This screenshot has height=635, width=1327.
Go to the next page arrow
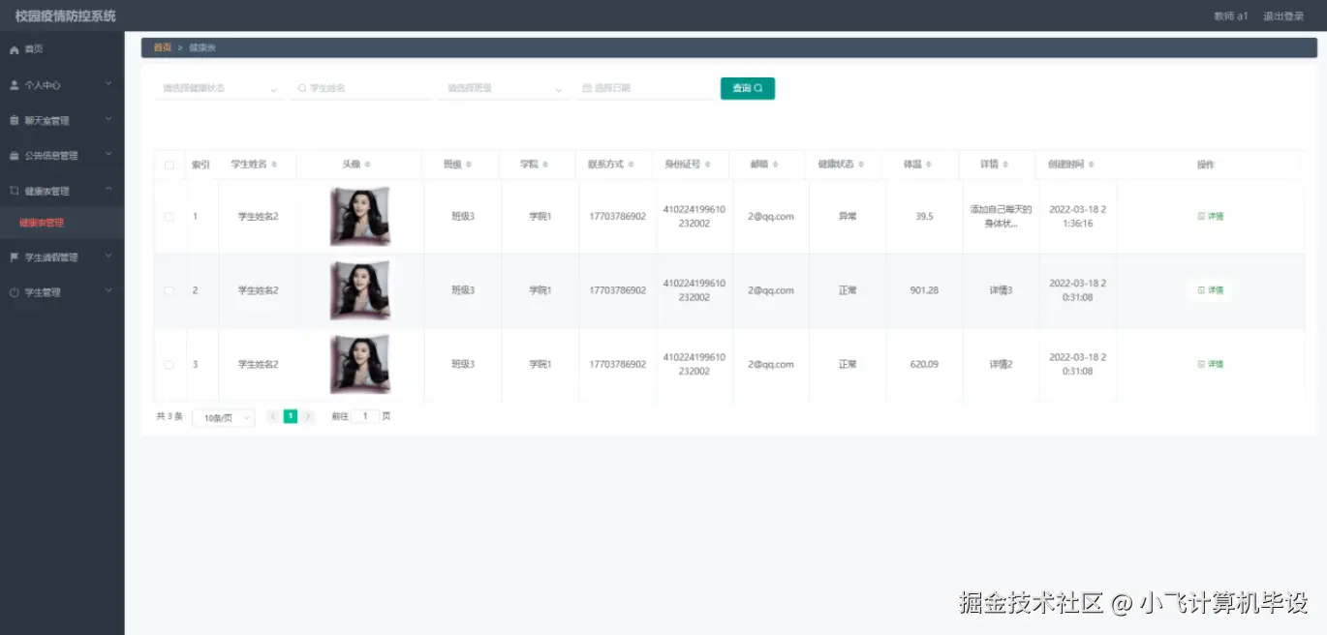[308, 417]
